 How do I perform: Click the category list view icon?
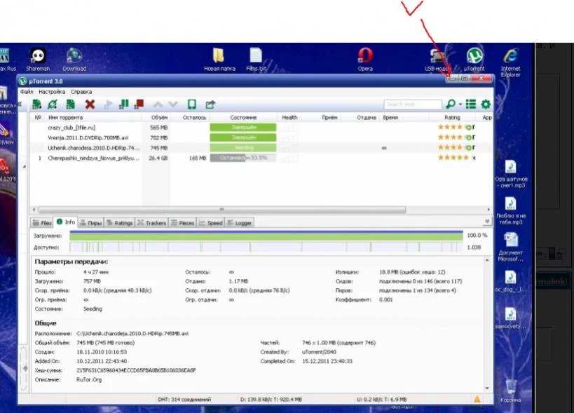click(471, 104)
